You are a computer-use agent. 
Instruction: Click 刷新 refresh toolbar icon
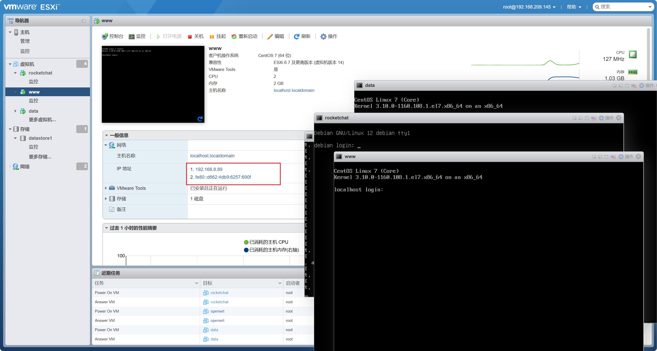click(x=297, y=37)
